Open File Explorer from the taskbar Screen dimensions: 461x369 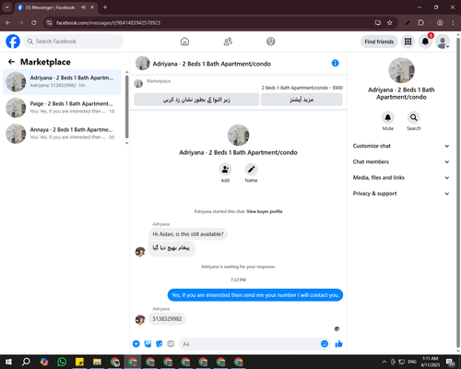click(97, 362)
